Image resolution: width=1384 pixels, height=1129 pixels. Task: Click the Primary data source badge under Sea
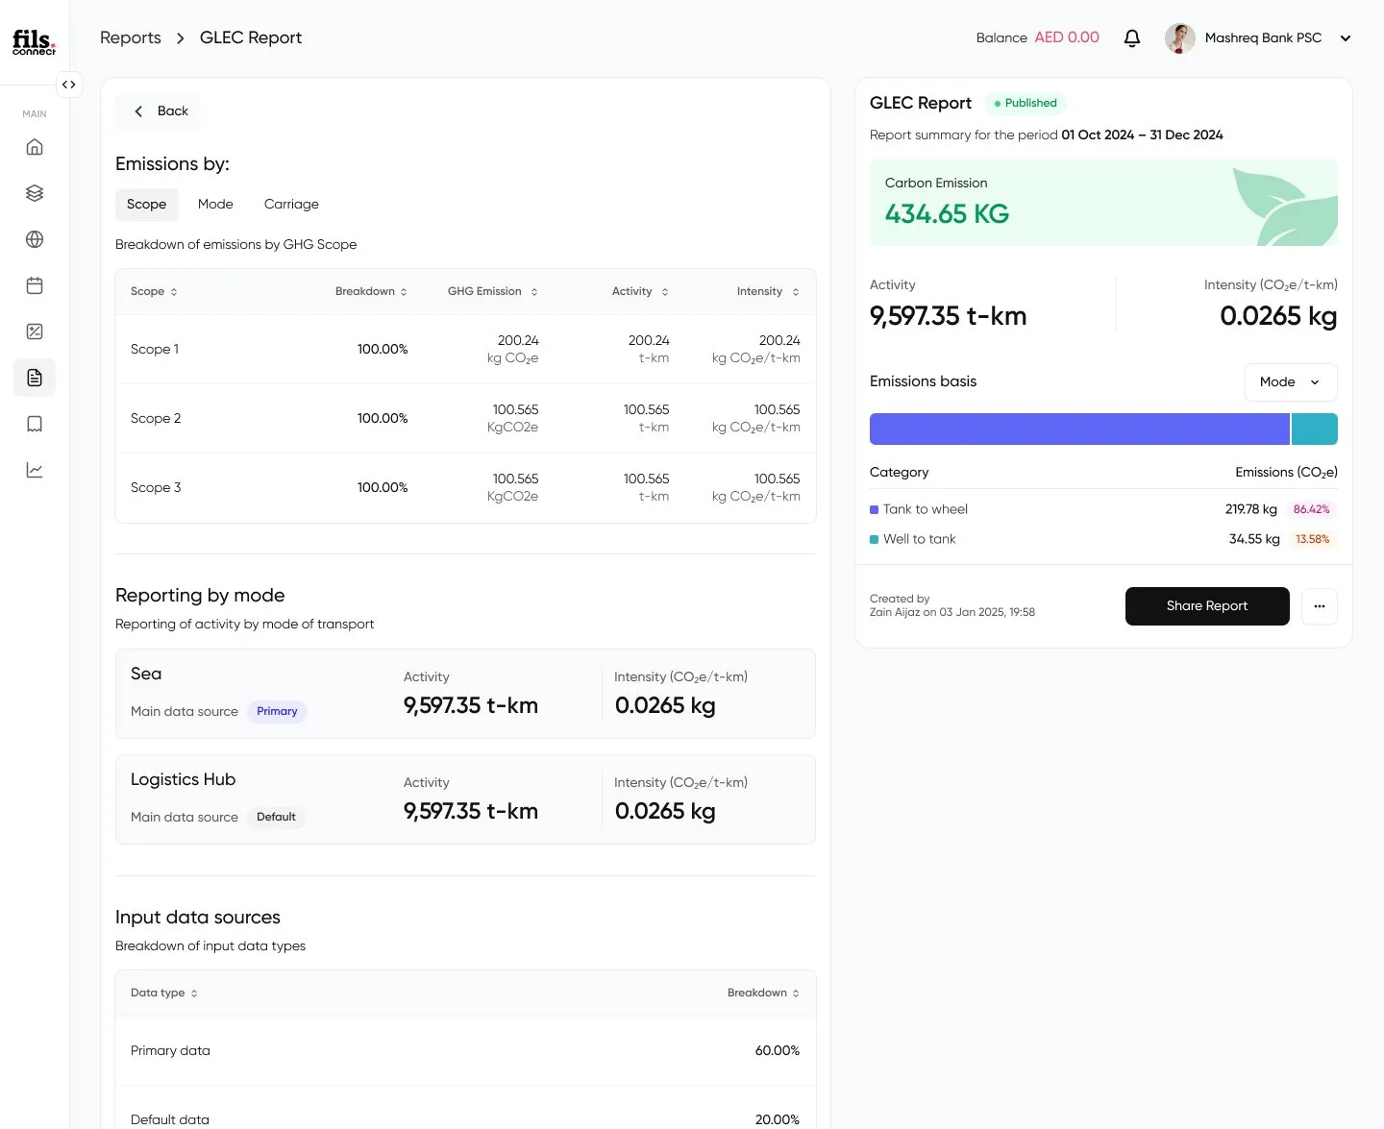pyautogui.click(x=277, y=711)
